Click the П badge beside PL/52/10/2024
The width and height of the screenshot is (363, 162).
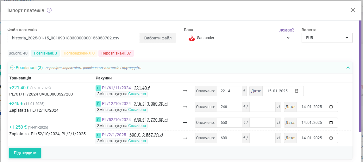(98, 119)
